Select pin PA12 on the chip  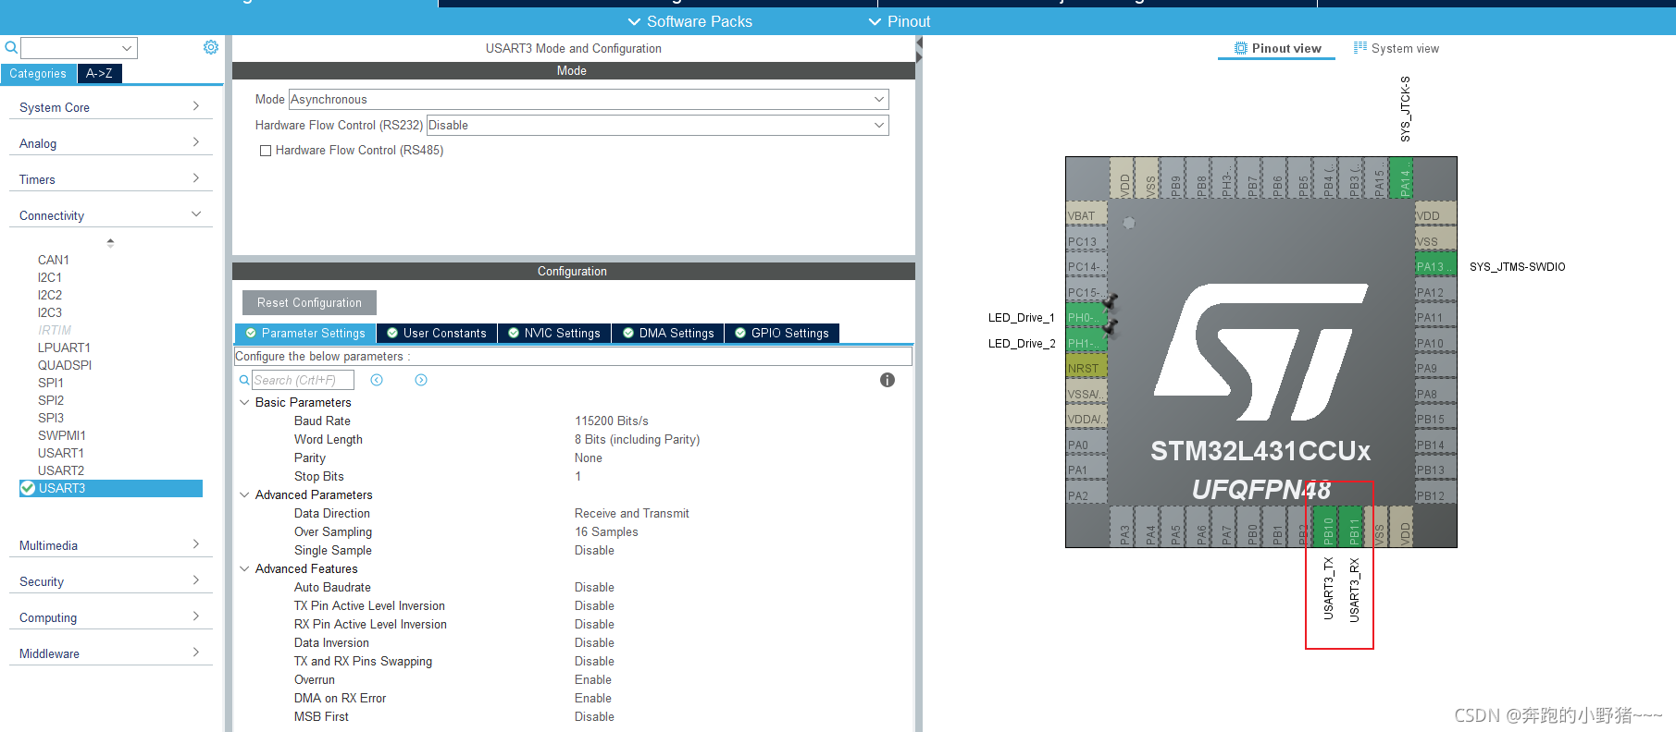(x=1435, y=292)
